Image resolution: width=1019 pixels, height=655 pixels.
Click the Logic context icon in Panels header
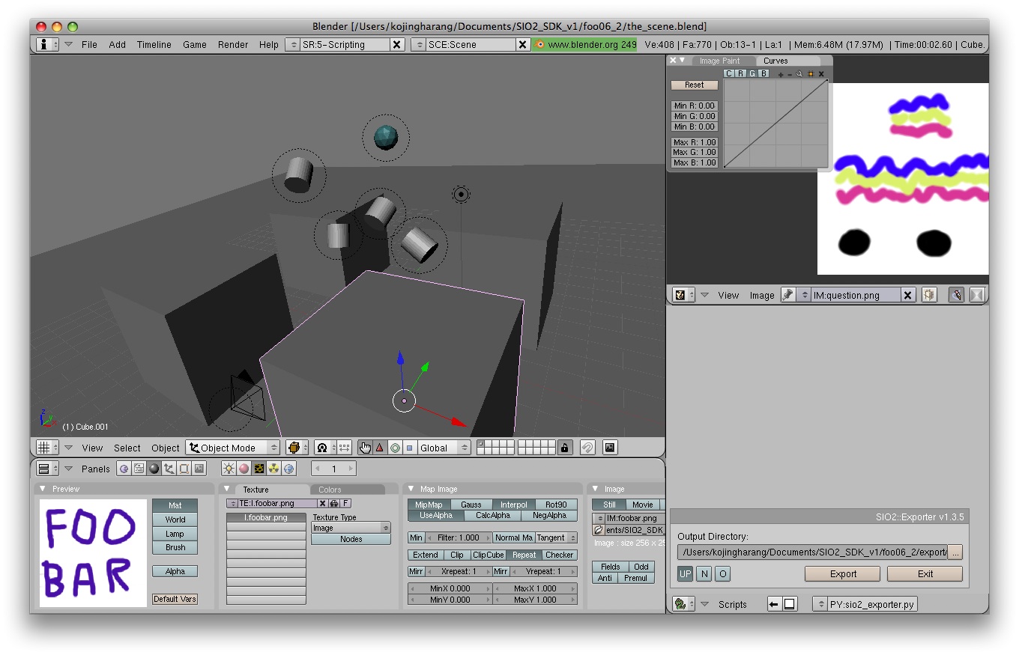(124, 469)
